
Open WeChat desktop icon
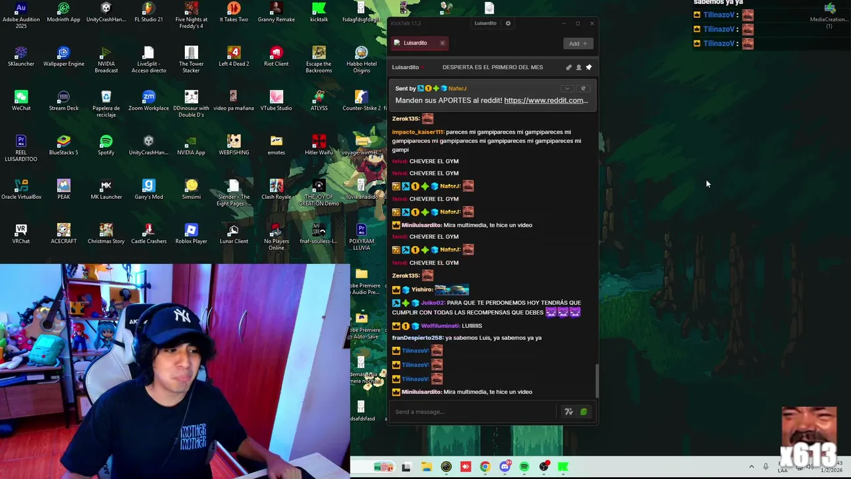tap(21, 100)
